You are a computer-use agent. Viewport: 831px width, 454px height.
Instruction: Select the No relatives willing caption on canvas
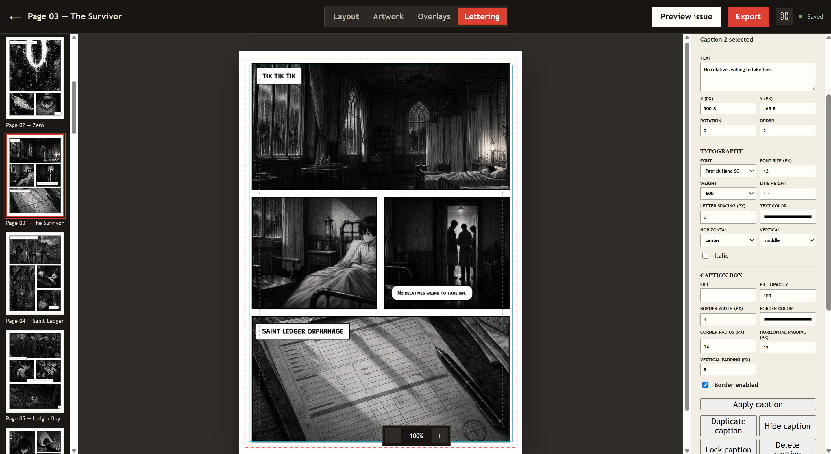(x=432, y=293)
